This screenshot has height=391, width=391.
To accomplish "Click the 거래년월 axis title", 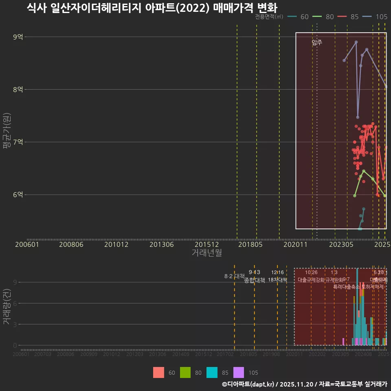I will 207,253.
